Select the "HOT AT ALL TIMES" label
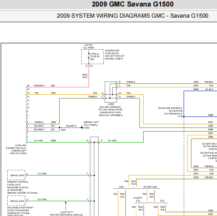The image size is (217, 216). coord(89,46)
